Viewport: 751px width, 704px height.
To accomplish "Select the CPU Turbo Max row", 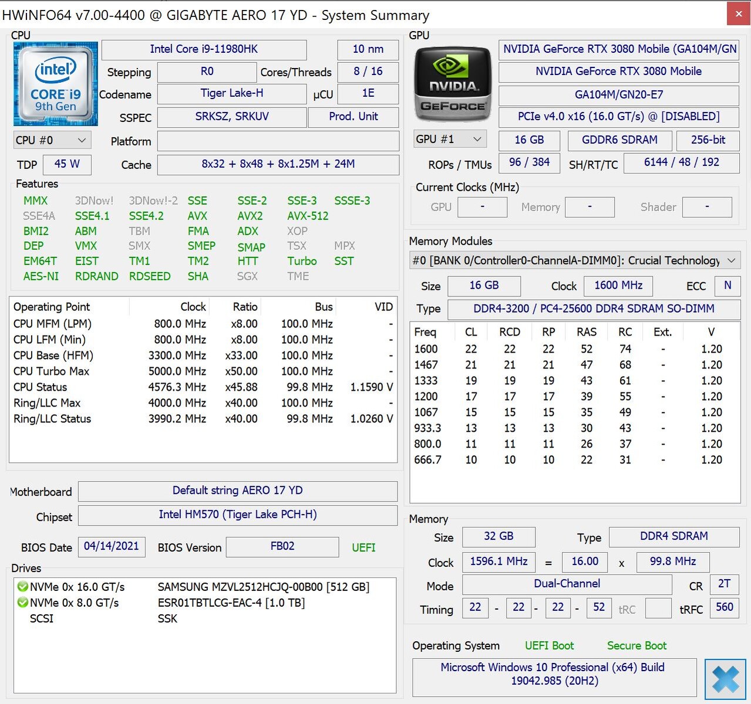I will pos(203,371).
